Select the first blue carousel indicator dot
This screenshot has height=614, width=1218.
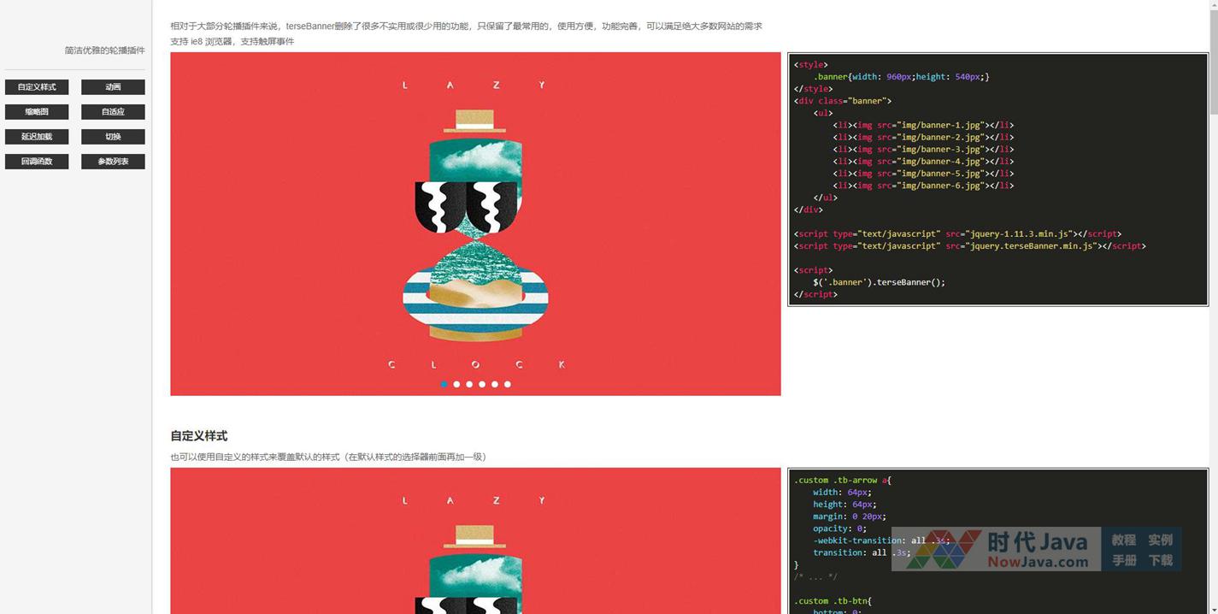pos(444,385)
